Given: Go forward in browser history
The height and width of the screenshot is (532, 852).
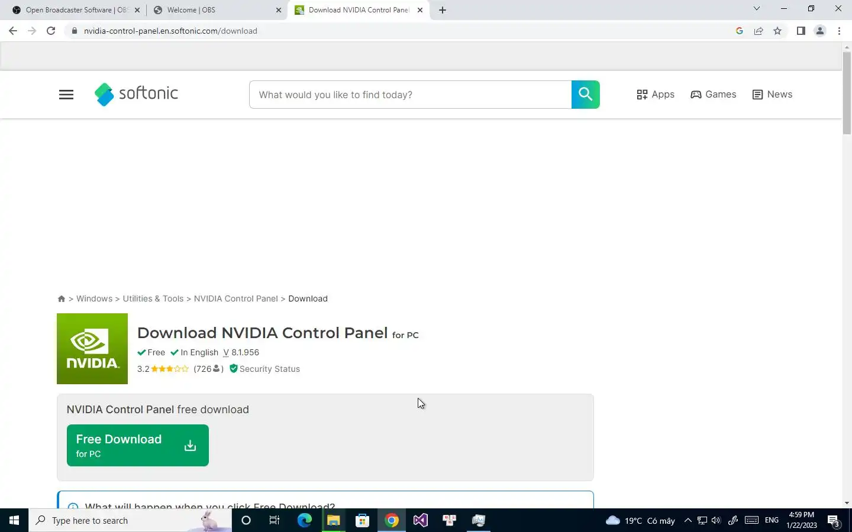Looking at the screenshot, I should click(x=32, y=31).
